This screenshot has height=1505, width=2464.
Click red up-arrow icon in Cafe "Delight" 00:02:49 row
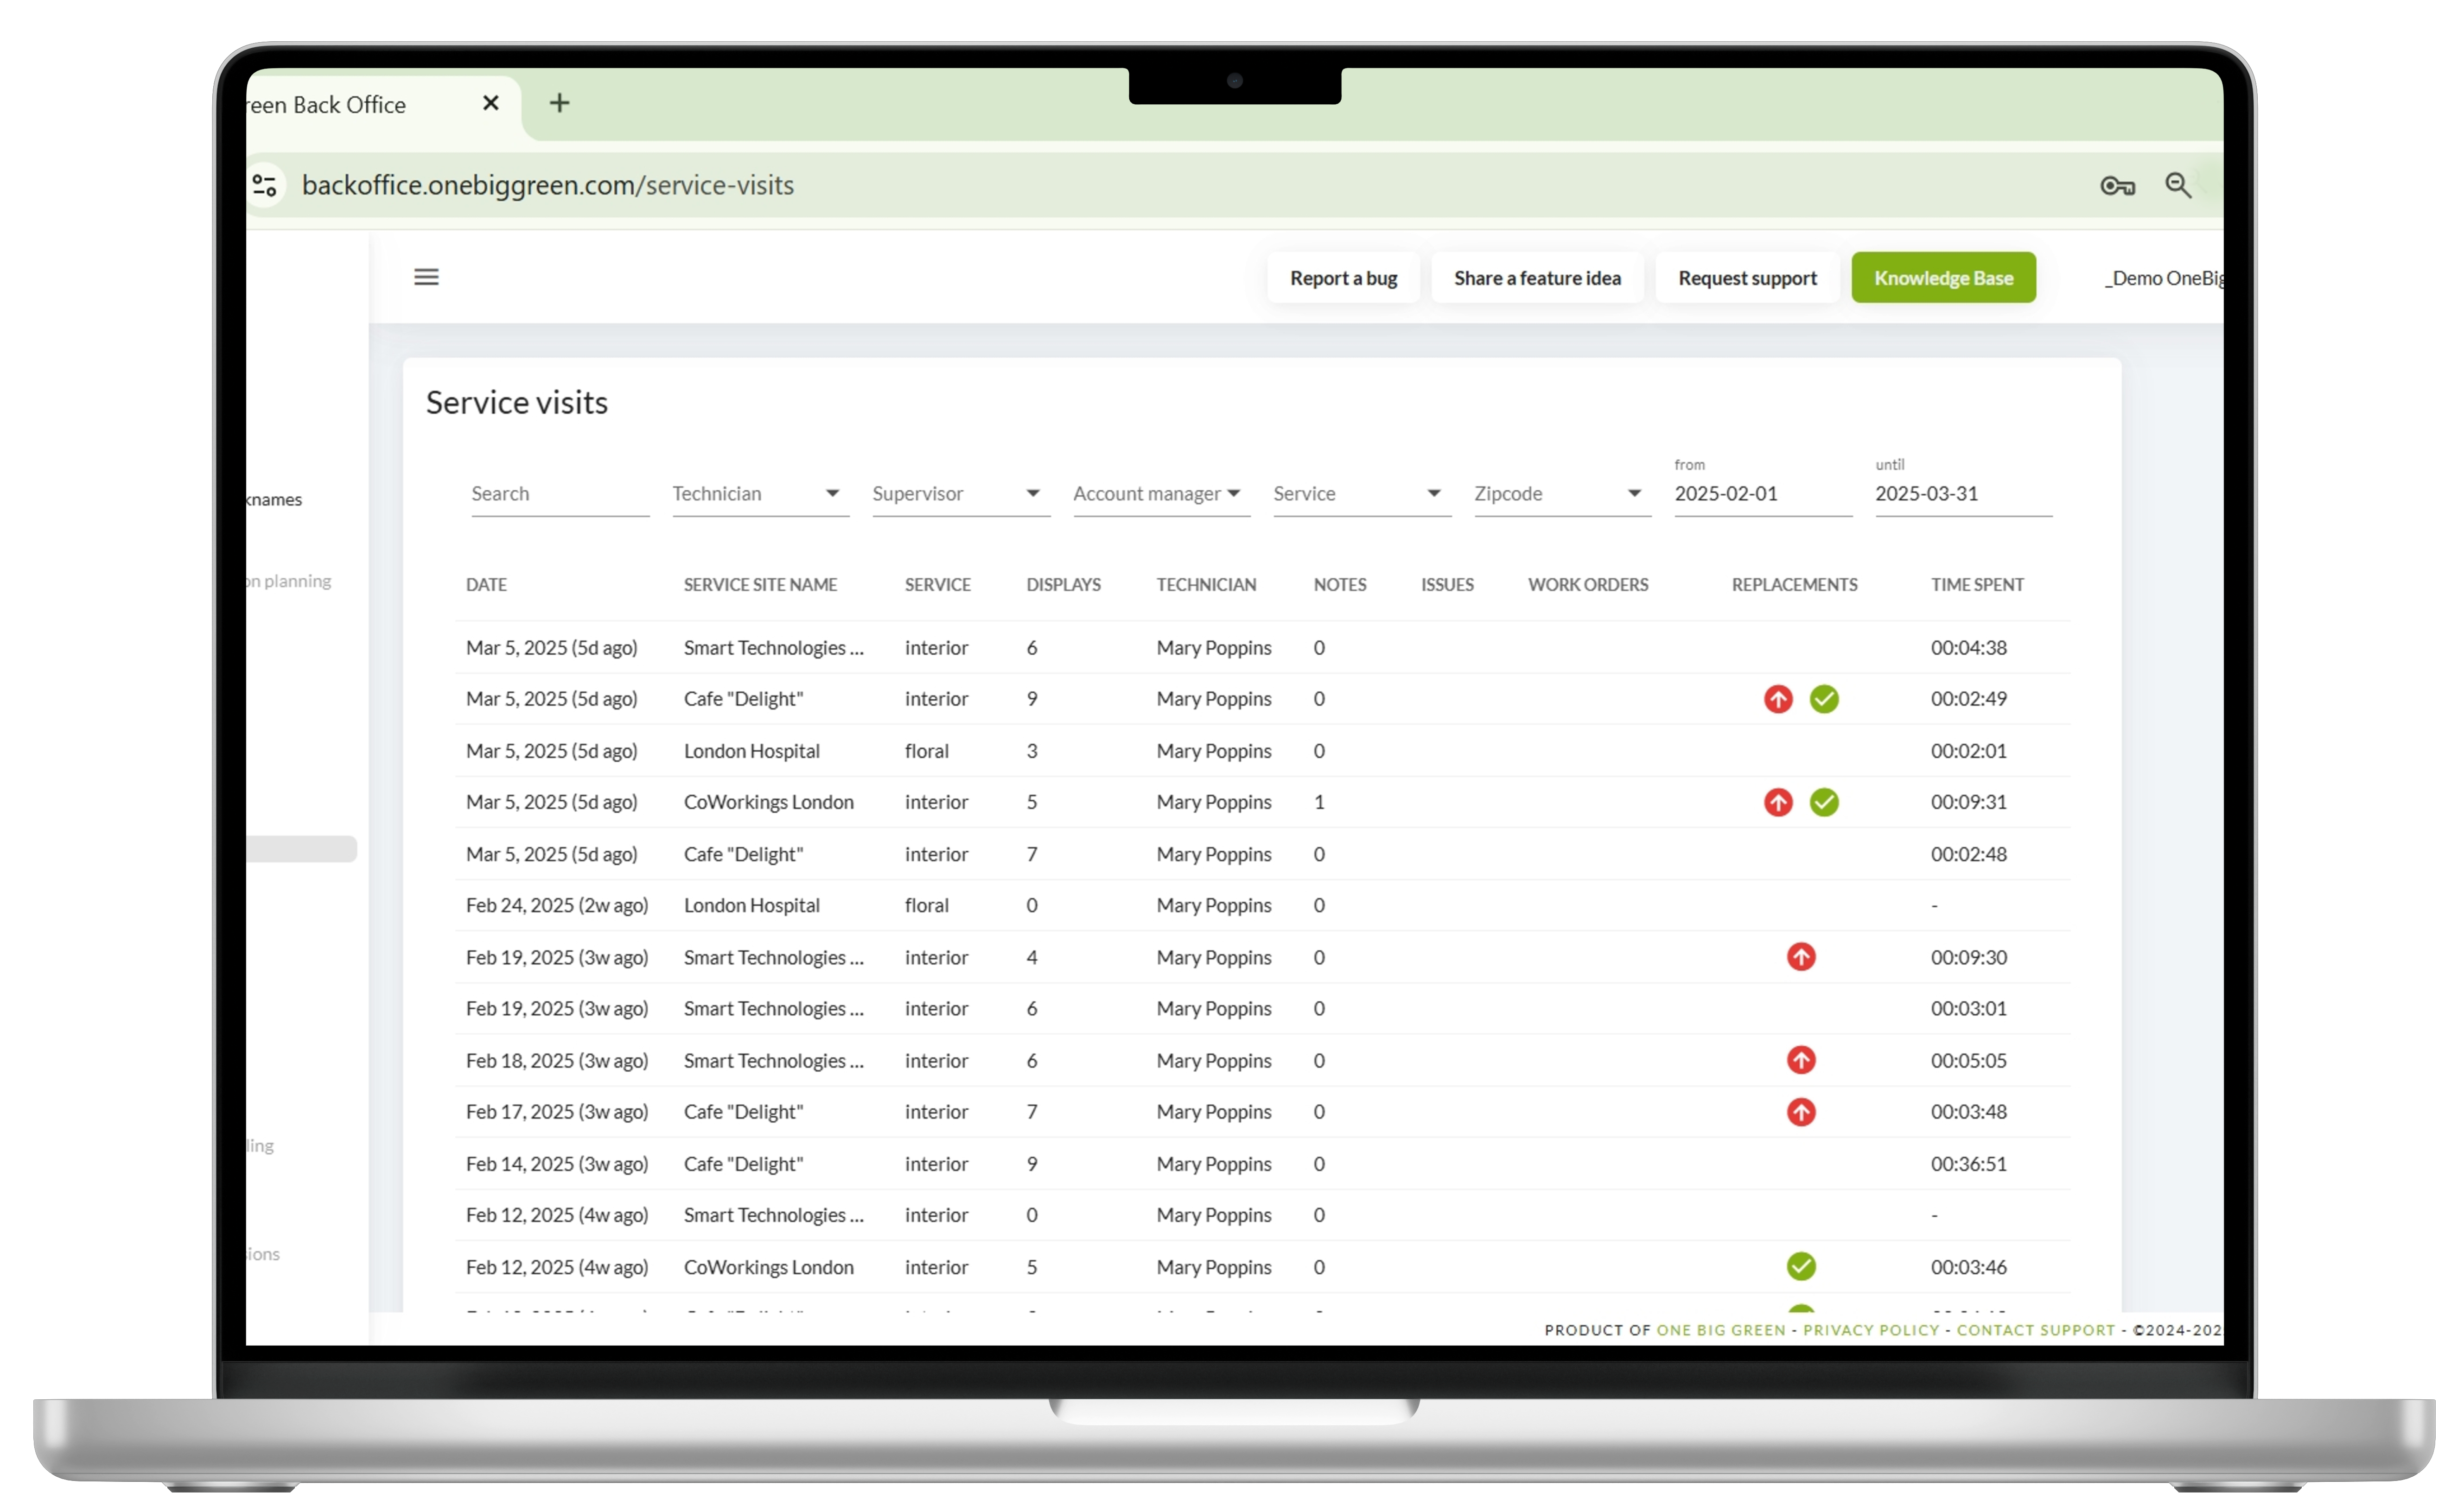click(x=1778, y=699)
